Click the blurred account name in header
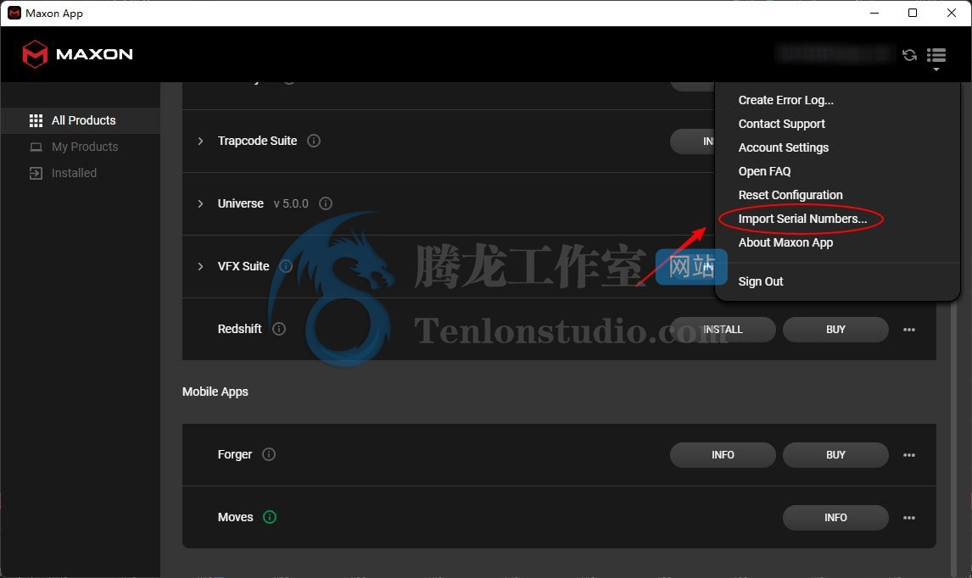This screenshot has width=972, height=578. [x=835, y=54]
